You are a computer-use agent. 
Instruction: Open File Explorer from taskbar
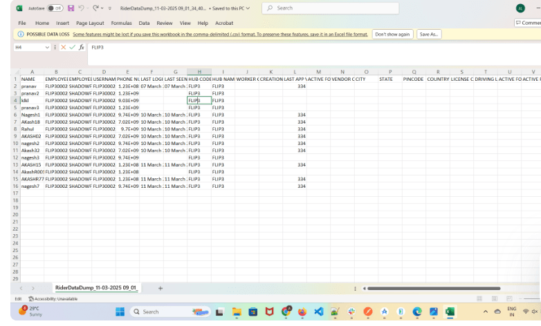tap(237, 311)
